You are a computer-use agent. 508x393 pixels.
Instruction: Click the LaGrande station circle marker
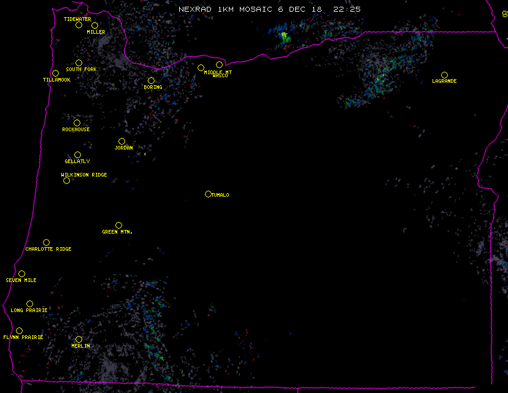[x=444, y=75]
